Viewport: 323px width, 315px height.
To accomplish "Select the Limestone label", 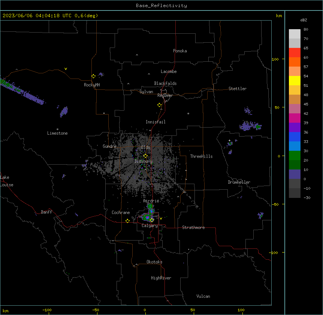I will coord(57,133).
